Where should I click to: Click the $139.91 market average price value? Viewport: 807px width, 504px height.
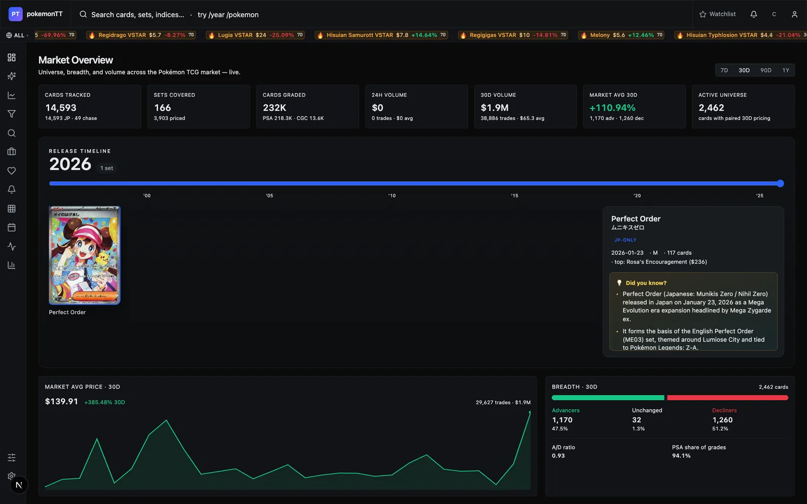point(62,401)
